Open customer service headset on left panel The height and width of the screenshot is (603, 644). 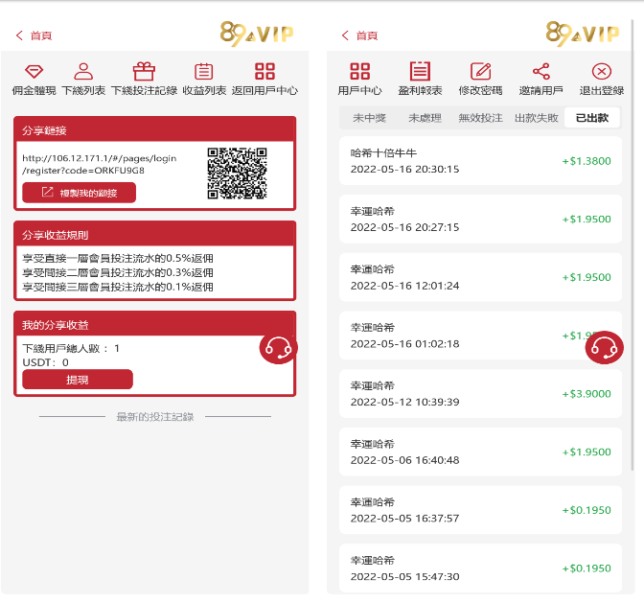pos(278,348)
